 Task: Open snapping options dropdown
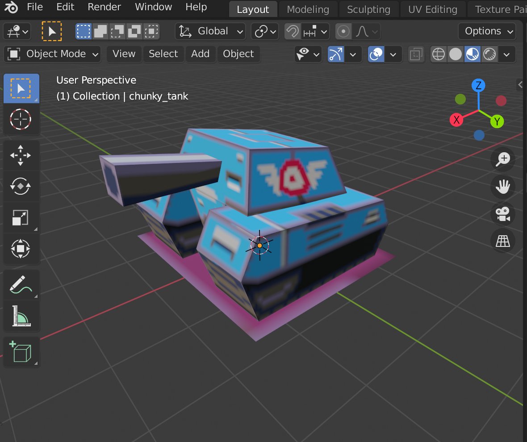click(315, 32)
